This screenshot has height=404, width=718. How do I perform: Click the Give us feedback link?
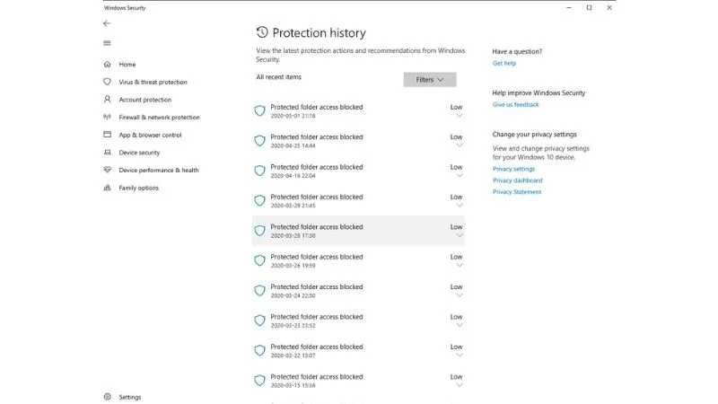(515, 104)
